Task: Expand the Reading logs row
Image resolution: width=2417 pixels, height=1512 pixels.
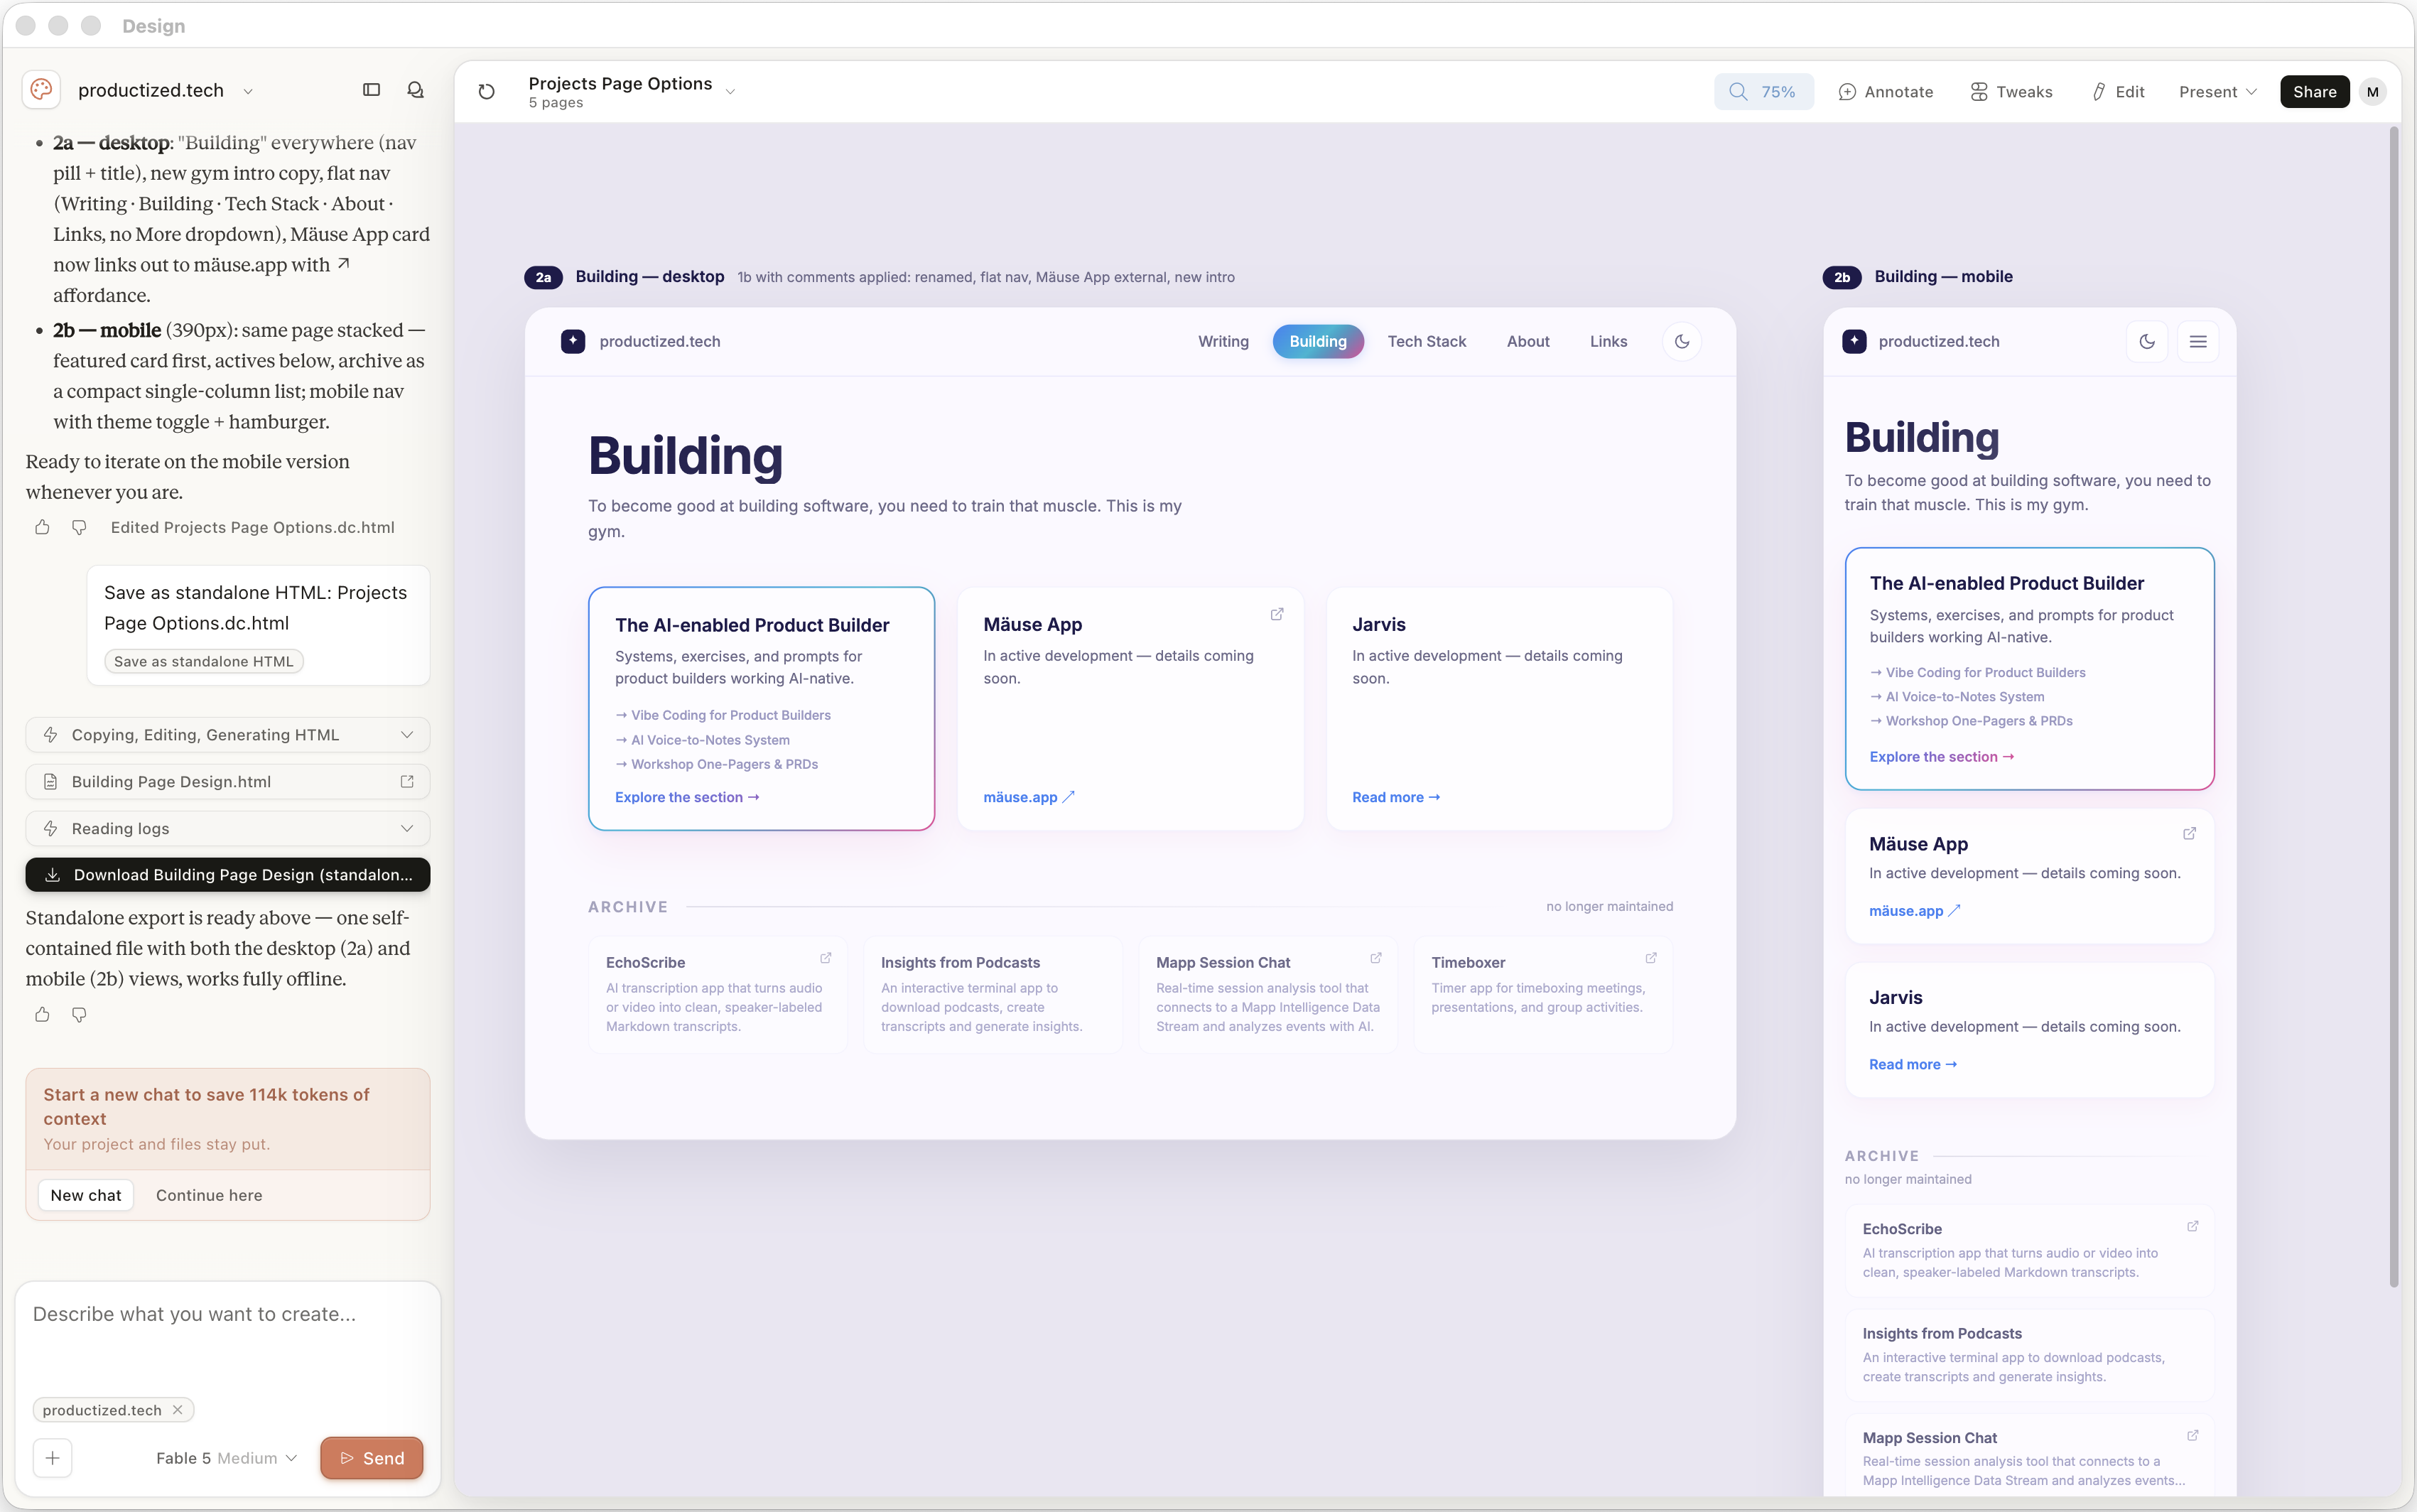Action: pyautogui.click(x=228, y=828)
